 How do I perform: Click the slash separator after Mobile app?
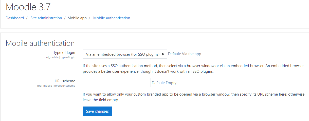89,18
